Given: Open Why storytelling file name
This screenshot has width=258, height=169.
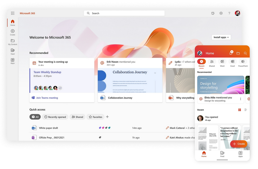Looking at the screenshot, I should point(185,98).
